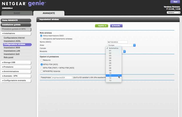Viewport: 182px width, 117px height.
Task: Select WPA-PSK [TKIP] + WPA2-PSK [AES] option
Action: pyautogui.click(x=41, y=68)
